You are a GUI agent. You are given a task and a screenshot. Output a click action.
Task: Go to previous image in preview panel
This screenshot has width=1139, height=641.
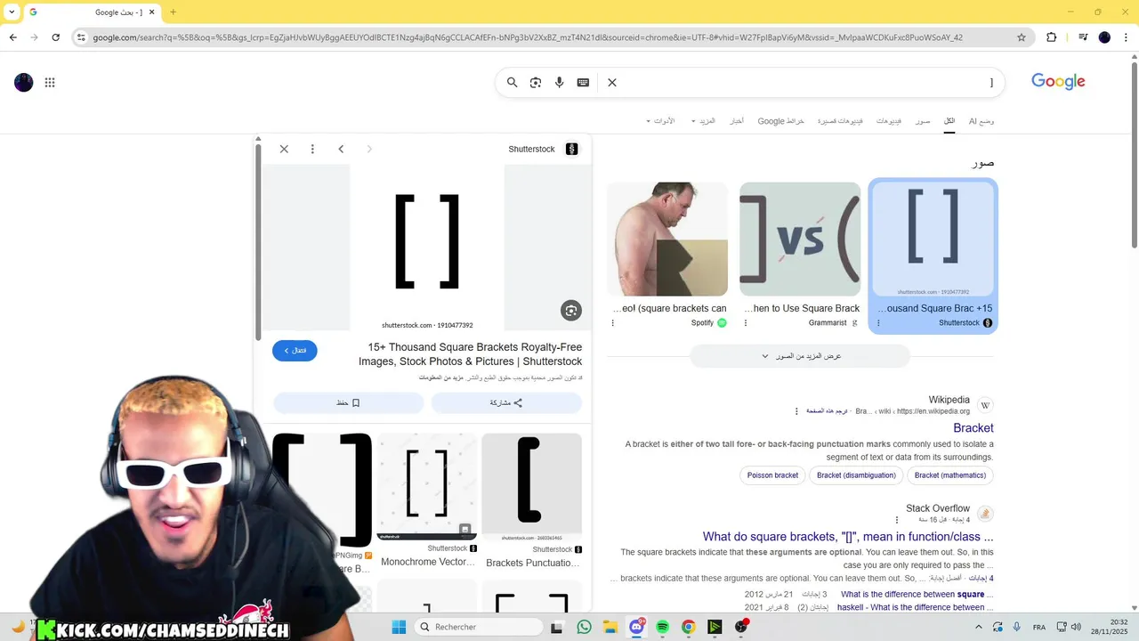341,149
